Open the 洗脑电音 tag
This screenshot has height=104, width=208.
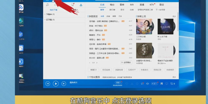click(119, 70)
